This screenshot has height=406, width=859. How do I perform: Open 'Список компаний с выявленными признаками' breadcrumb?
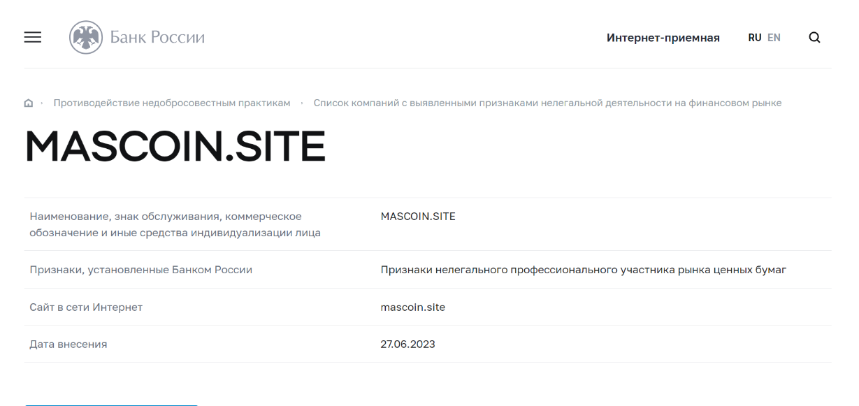[x=547, y=103]
